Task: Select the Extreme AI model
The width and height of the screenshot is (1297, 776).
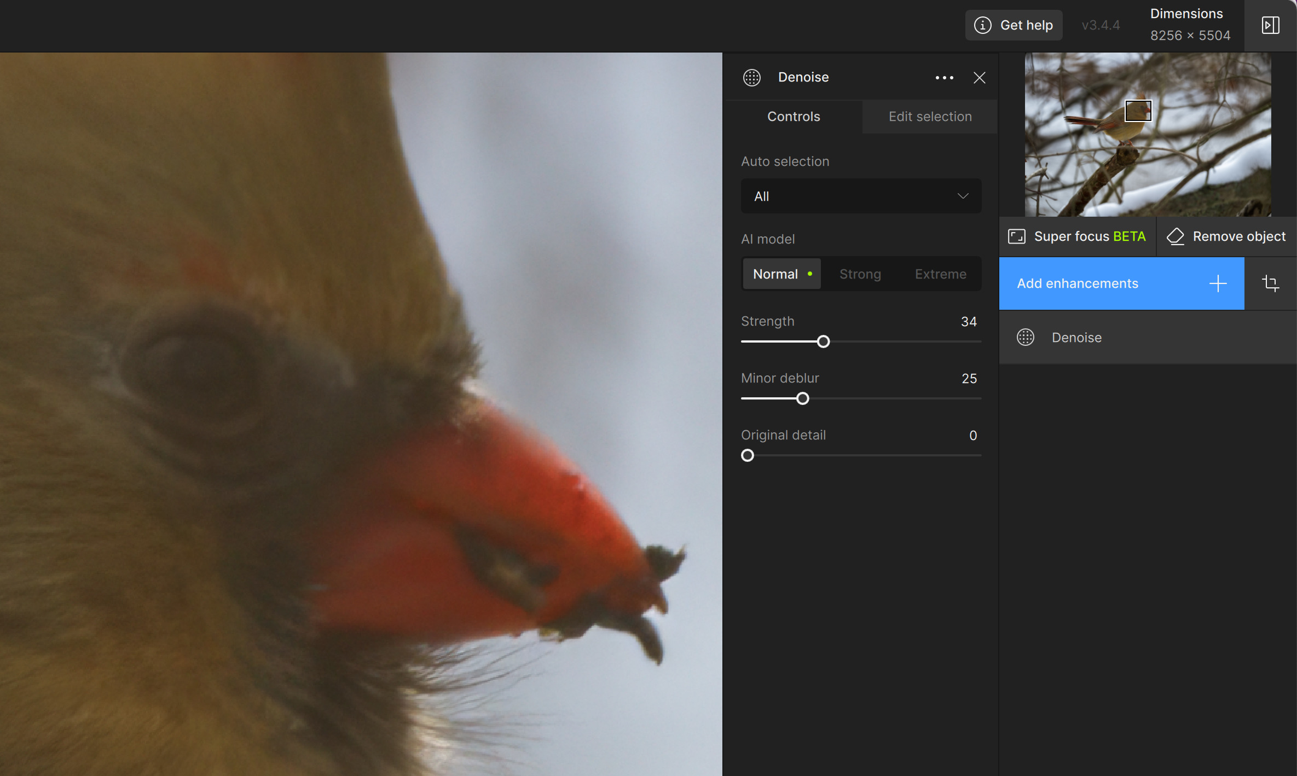Action: pyautogui.click(x=940, y=274)
